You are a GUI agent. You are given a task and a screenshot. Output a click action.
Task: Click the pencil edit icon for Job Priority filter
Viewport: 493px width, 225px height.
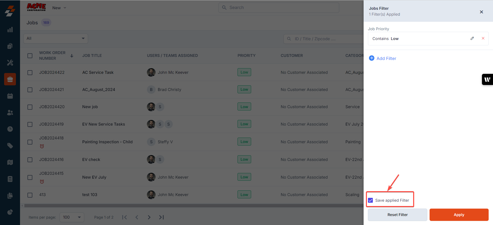pyautogui.click(x=472, y=38)
